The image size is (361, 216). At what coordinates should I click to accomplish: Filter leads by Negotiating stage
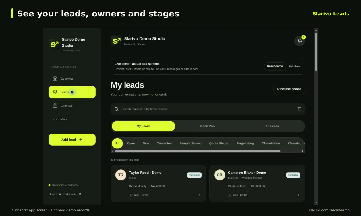pos(246,143)
